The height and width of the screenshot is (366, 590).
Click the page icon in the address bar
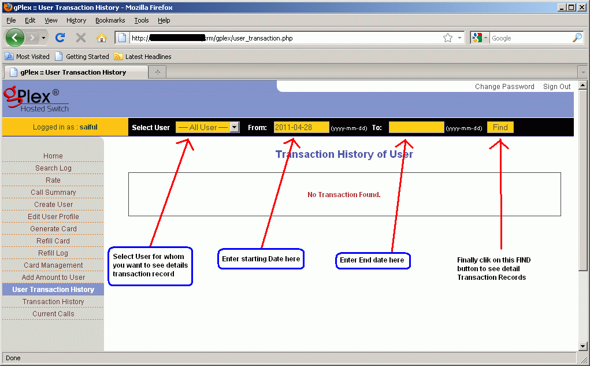coord(122,37)
